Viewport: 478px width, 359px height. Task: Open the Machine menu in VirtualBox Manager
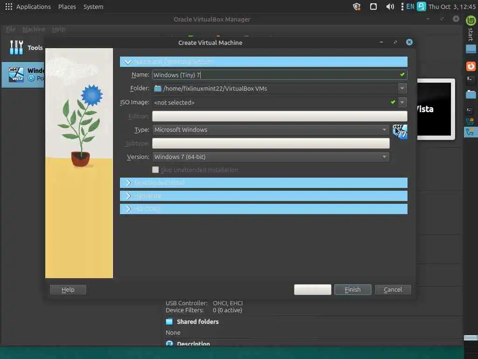click(34, 29)
